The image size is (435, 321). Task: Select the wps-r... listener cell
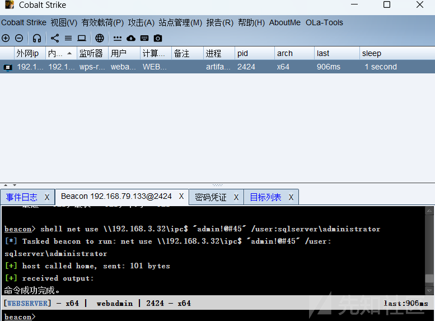(x=92, y=67)
